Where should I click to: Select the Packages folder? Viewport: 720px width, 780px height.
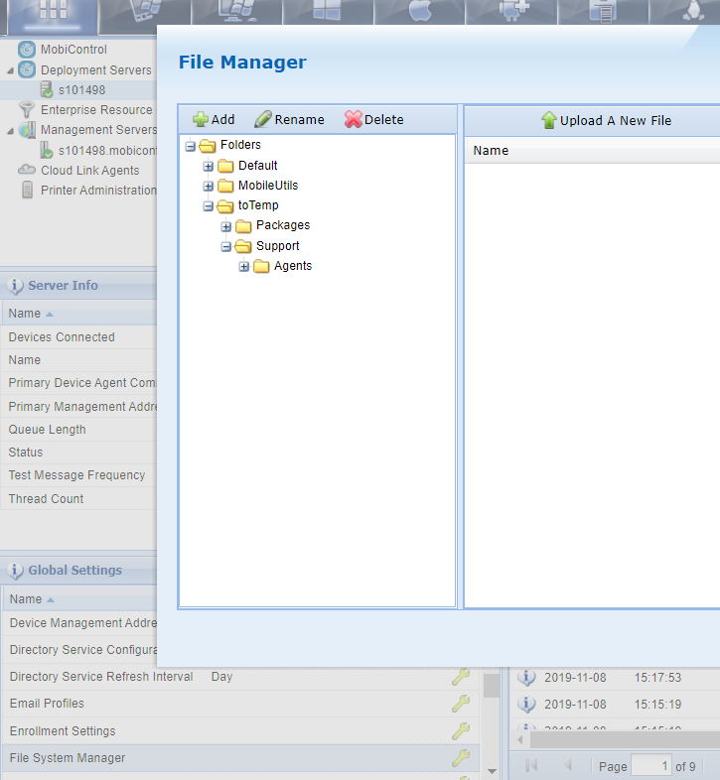(282, 225)
